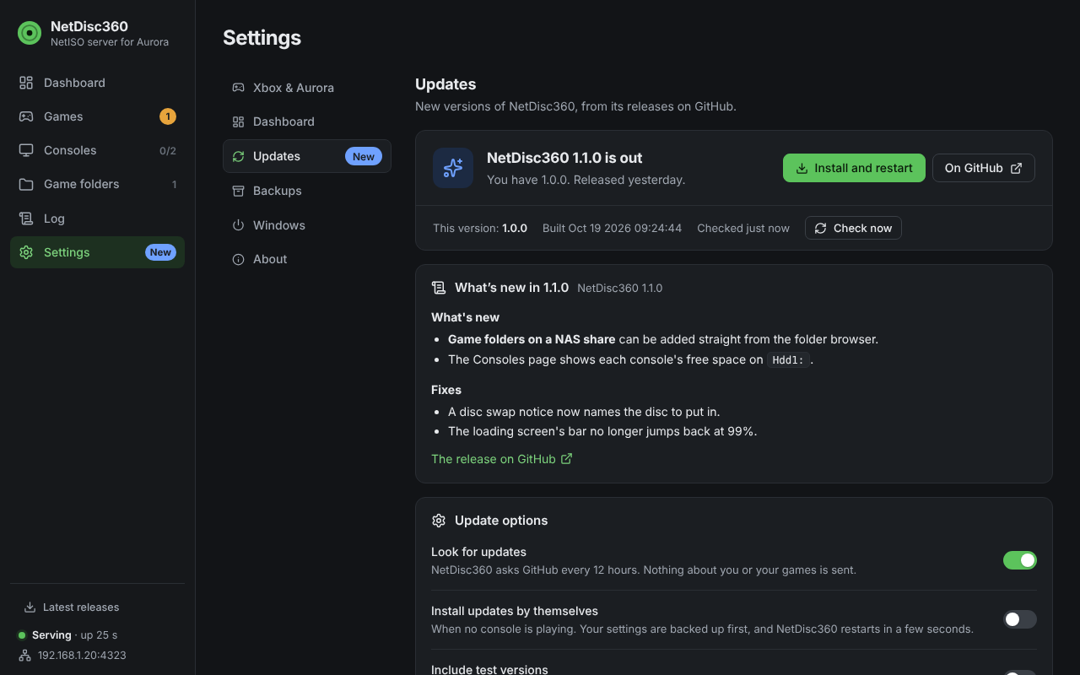Screen dimensions: 1080x675
Task: Click the About info icon
Action: point(238,259)
